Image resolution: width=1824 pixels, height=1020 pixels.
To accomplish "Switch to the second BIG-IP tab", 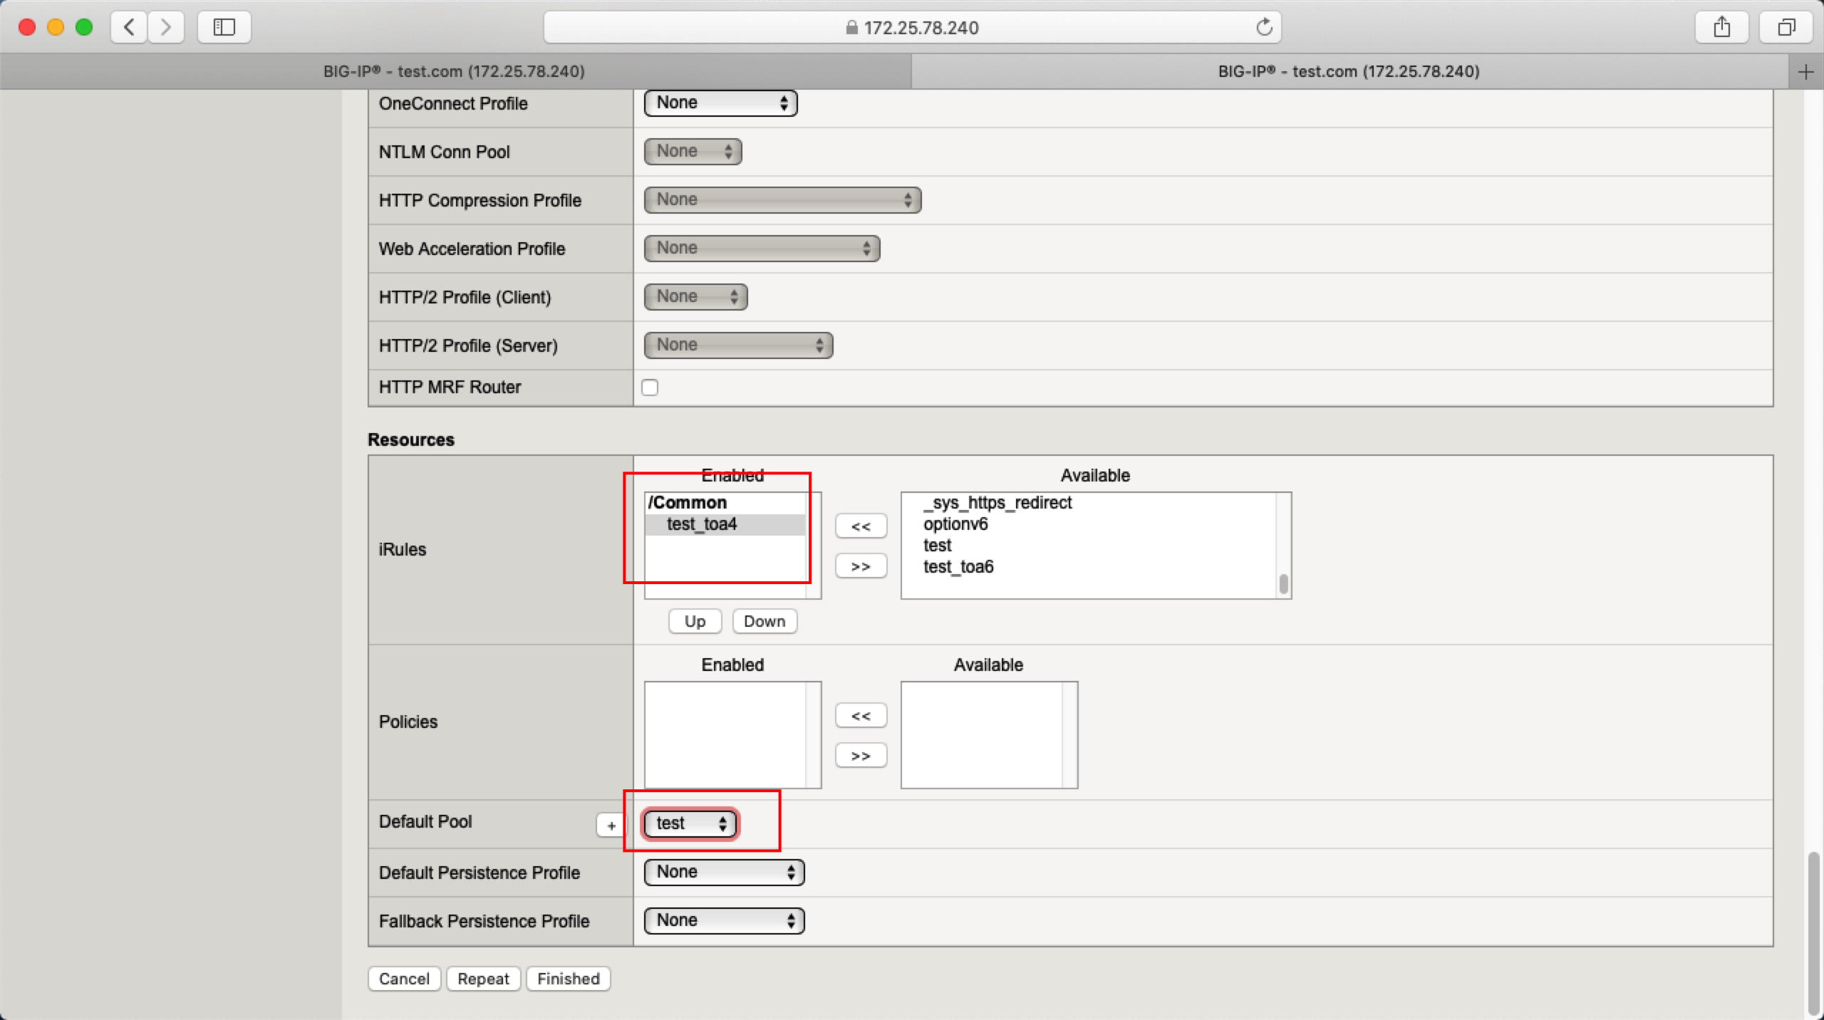I will (1348, 72).
